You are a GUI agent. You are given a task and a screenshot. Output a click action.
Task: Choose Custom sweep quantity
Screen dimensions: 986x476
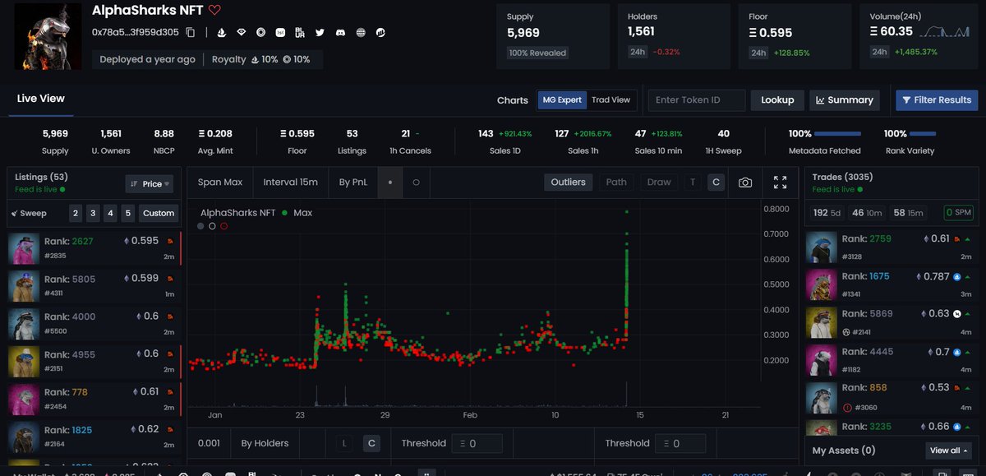click(159, 213)
